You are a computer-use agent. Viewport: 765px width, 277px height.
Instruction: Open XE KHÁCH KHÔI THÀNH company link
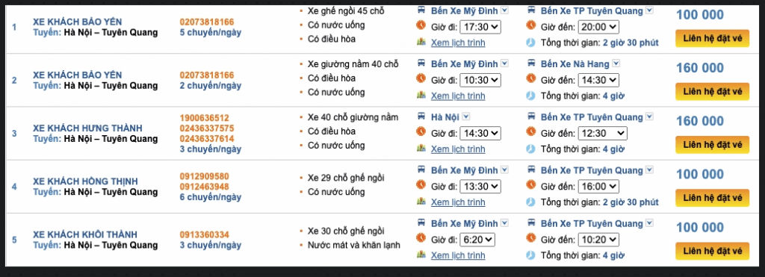click(85, 234)
